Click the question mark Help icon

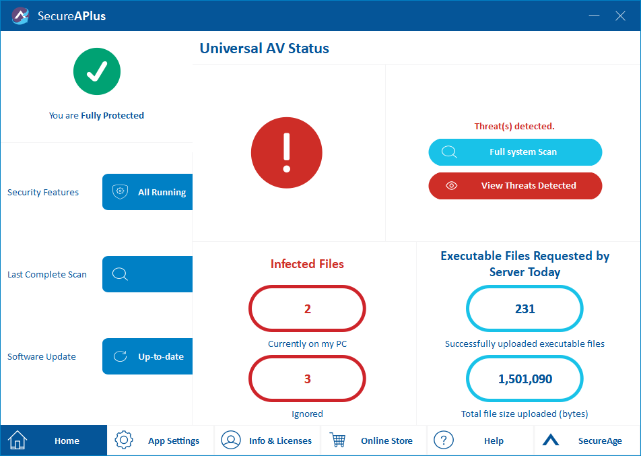click(443, 441)
